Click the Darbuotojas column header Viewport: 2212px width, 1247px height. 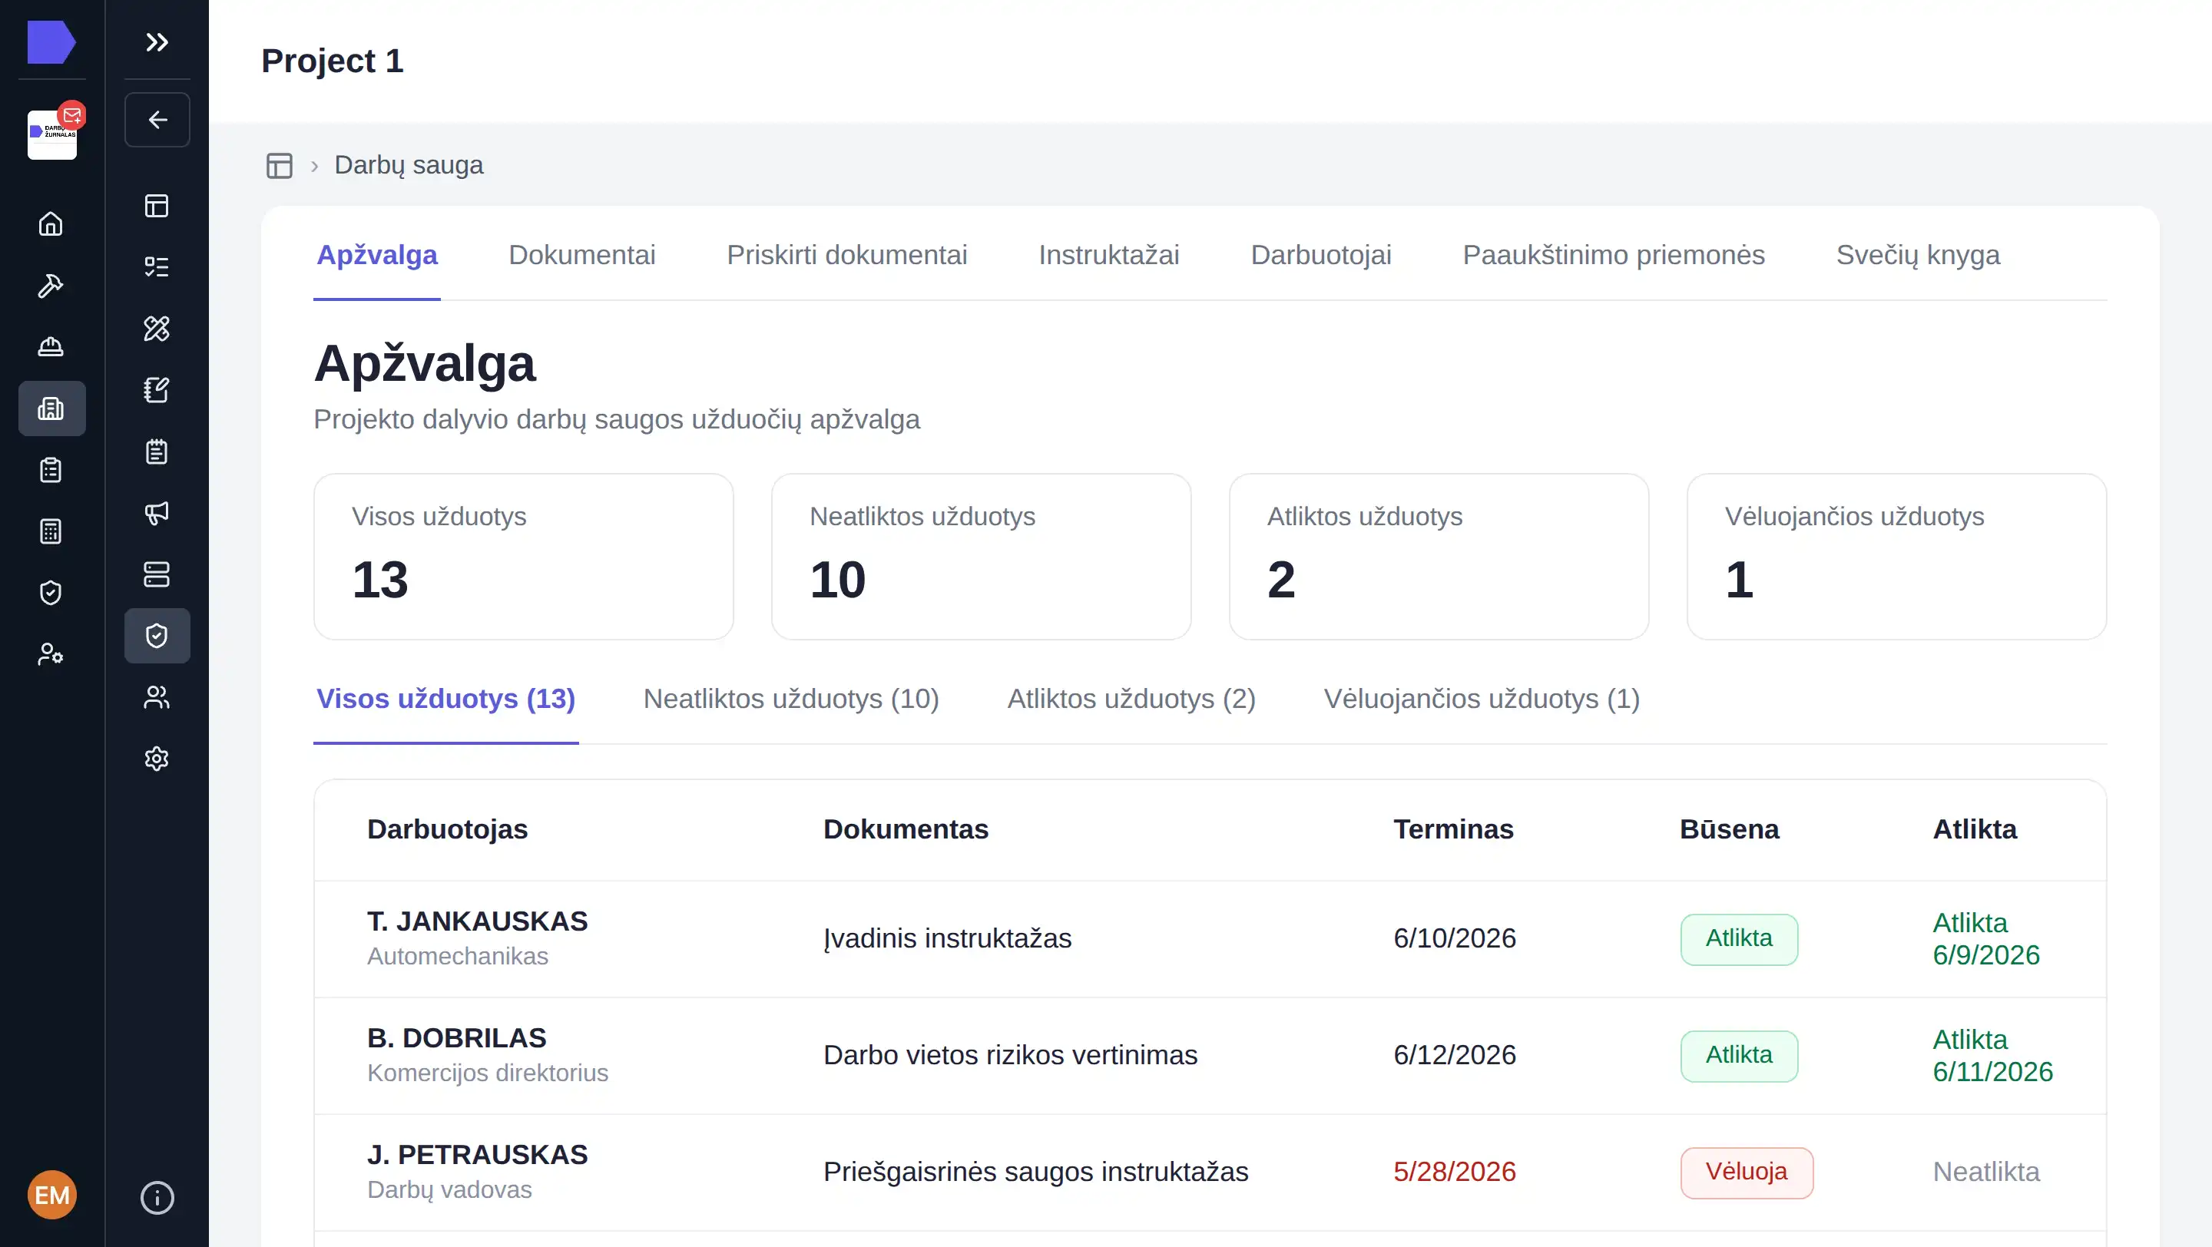pyautogui.click(x=447, y=829)
